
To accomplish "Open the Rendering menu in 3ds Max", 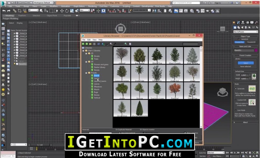I will (x=92, y=6).
